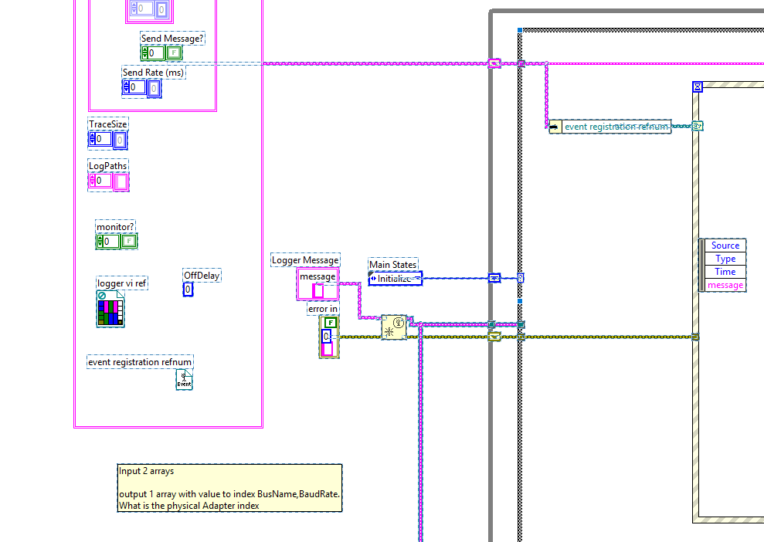Click the increment arrows on the Initialize enum constant
Viewport: 764px width, 542px height.
(x=374, y=279)
